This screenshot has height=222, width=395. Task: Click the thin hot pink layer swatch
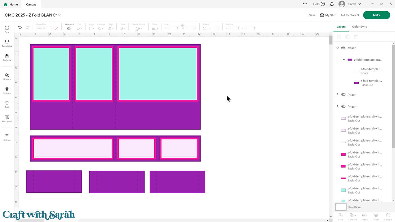tap(343, 178)
